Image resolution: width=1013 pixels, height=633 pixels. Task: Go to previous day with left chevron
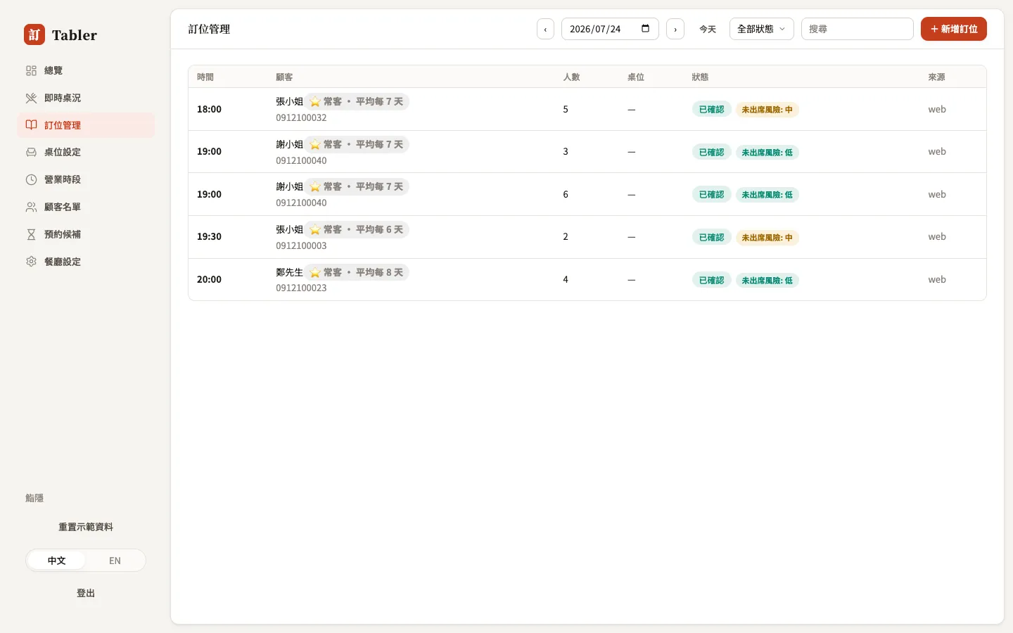coord(545,29)
